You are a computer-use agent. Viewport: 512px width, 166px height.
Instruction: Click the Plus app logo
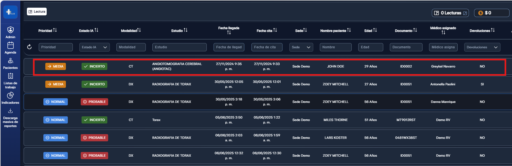(10, 12)
